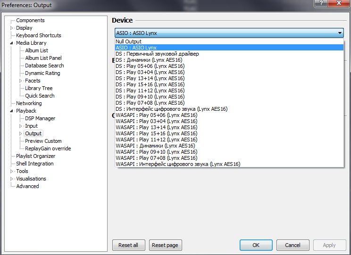This screenshot has width=351, height=255.
Task: Click the Reset page button
Action: tap(165, 245)
